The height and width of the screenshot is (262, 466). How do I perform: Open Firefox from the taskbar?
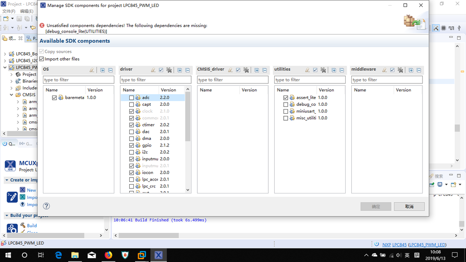pyautogui.click(x=109, y=255)
